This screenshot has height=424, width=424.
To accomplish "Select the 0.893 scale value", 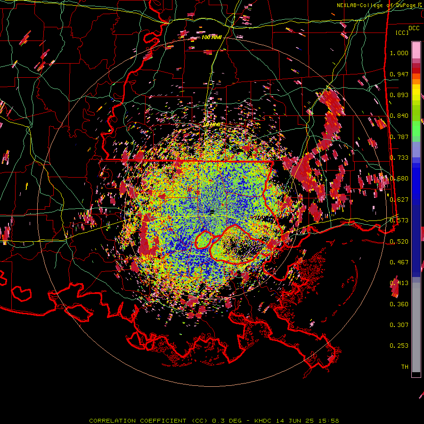I will click(x=399, y=95).
